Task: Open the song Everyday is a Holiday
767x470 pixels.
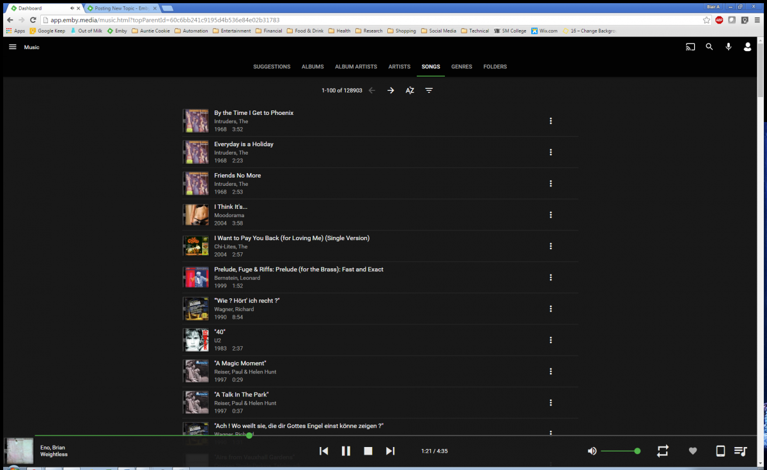Action: (244, 144)
